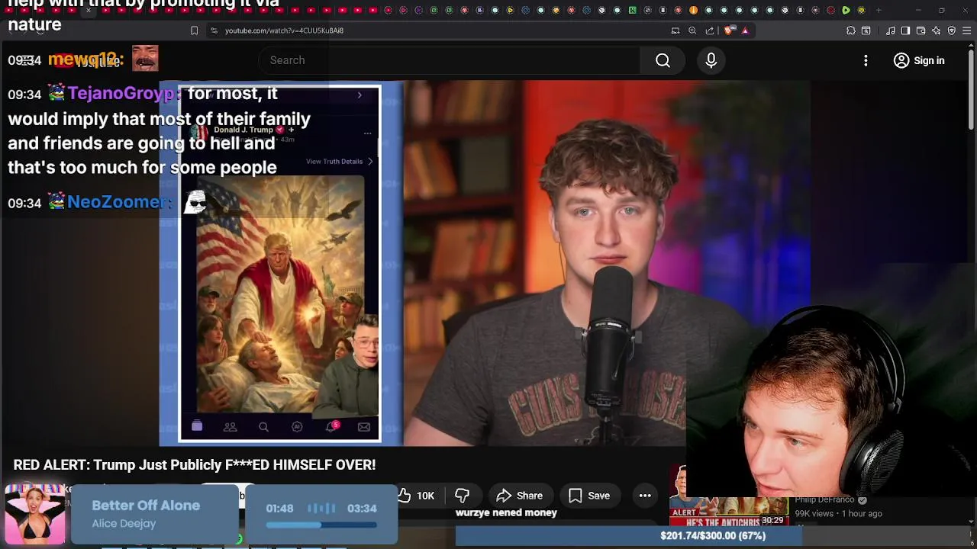Close the current tab with the X
This screenshot has width=977, height=549.
click(x=89, y=11)
